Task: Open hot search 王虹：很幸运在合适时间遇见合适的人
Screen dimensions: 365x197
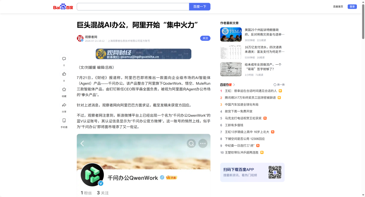Action: coord(251,91)
